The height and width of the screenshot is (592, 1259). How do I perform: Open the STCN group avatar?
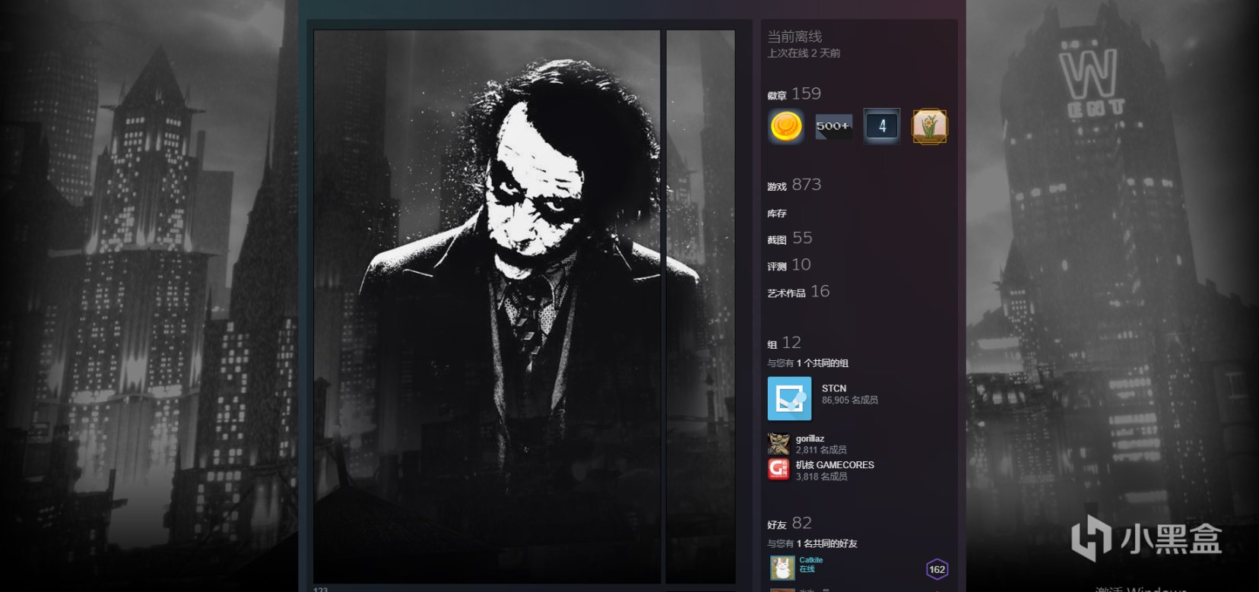789,399
